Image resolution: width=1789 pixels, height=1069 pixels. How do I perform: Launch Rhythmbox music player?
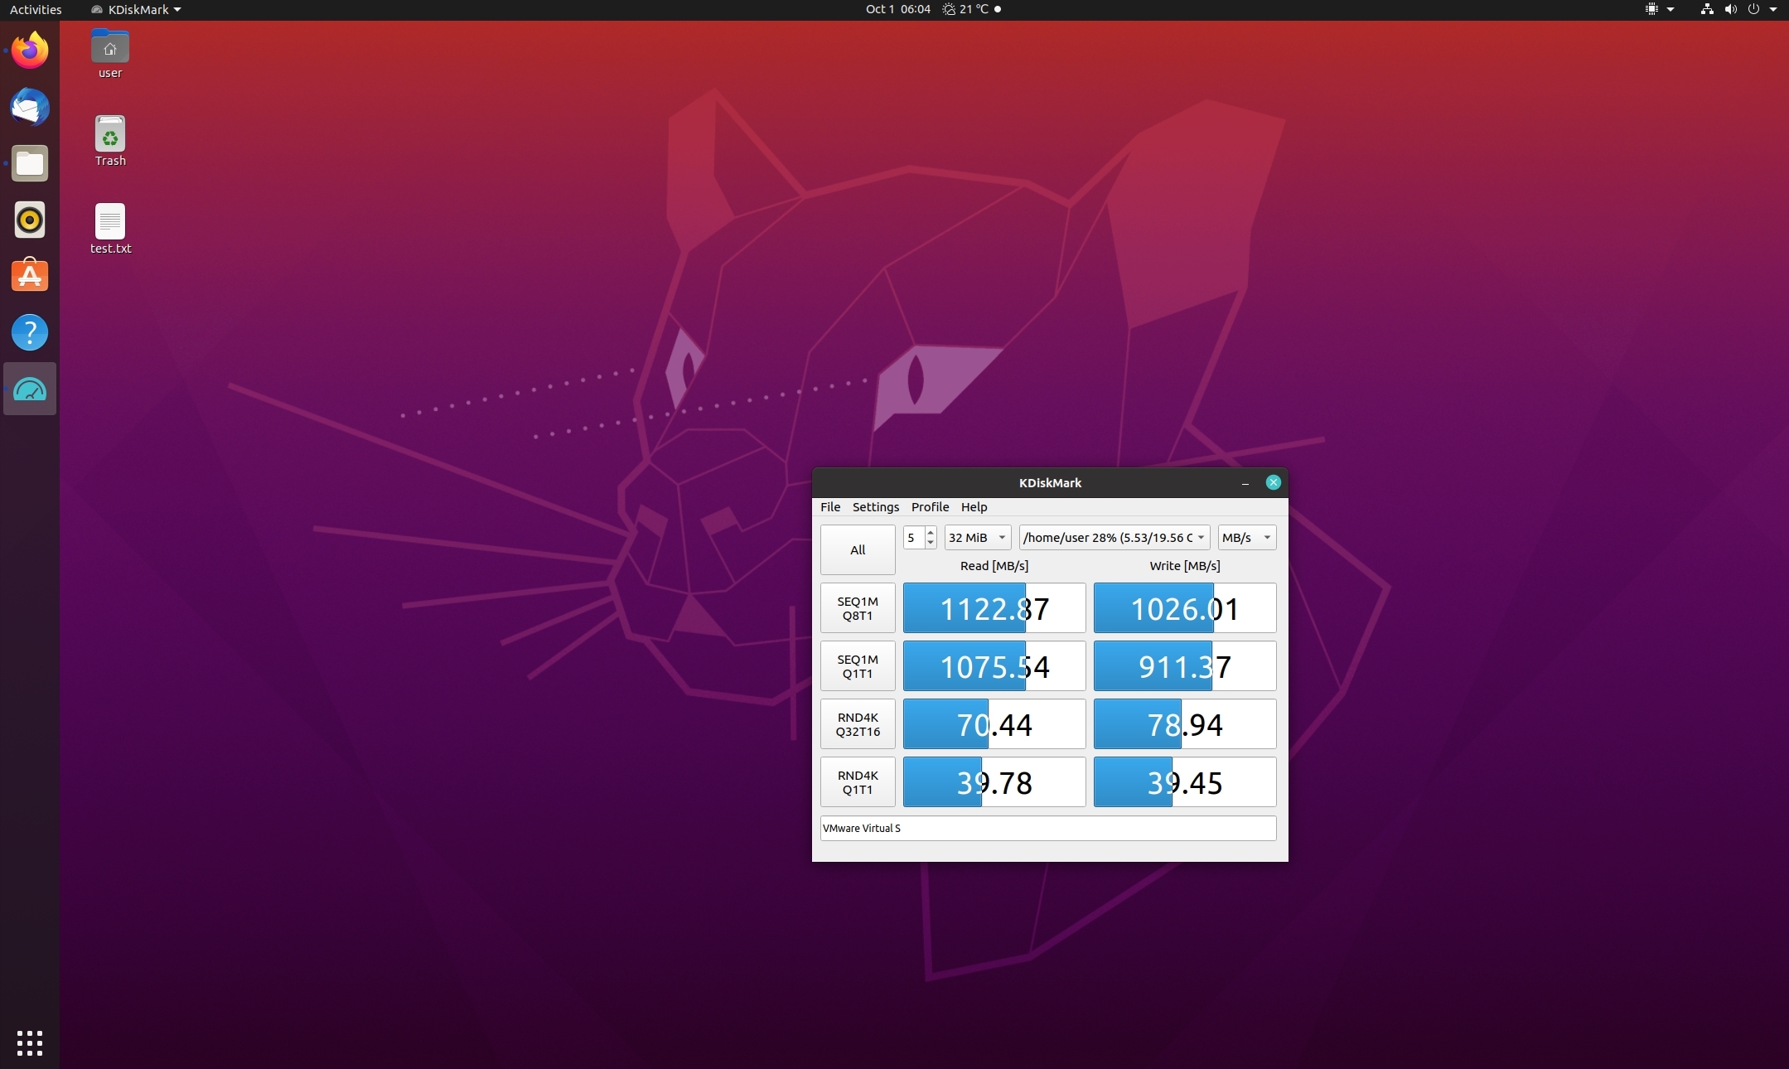[x=30, y=220]
